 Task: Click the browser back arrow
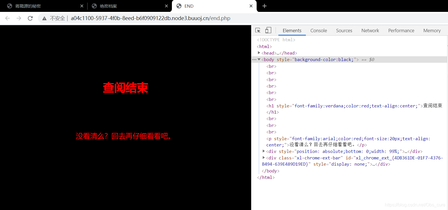point(8,18)
